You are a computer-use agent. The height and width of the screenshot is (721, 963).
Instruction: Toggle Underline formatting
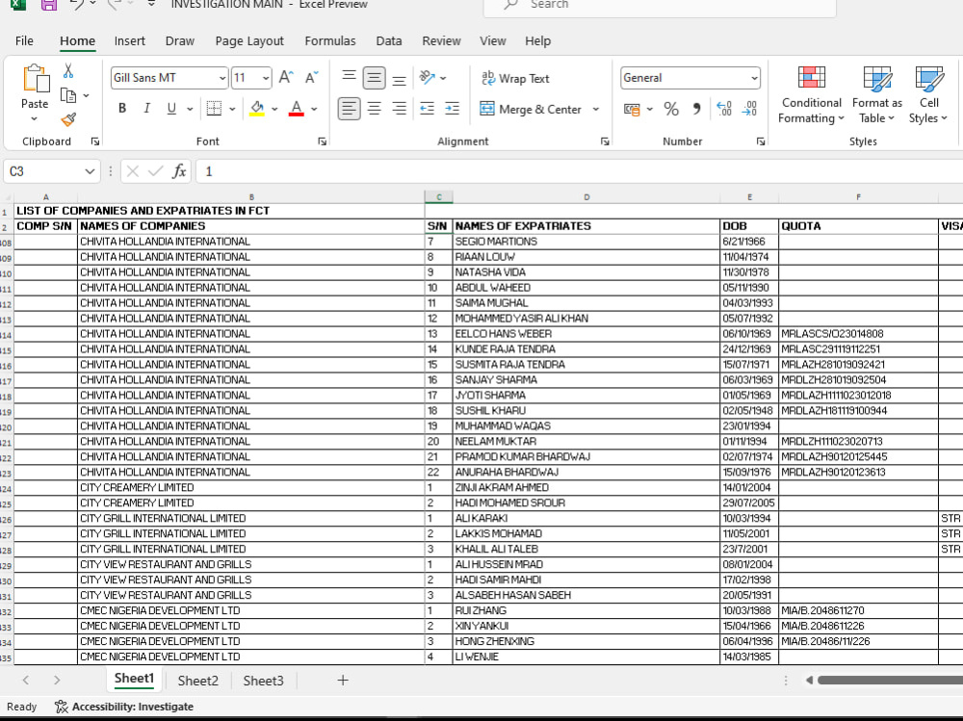click(x=171, y=109)
